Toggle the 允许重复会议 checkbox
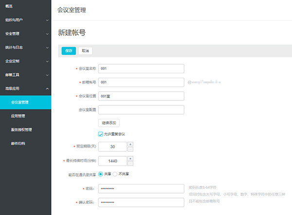 (101, 134)
